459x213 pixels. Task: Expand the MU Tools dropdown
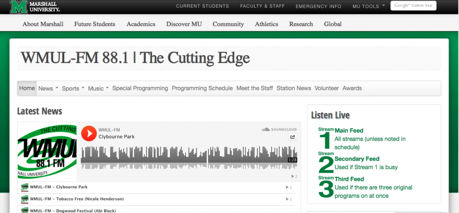[x=368, y=6]
